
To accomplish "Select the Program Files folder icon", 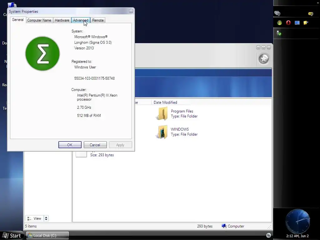I will (x=162, y=114).
